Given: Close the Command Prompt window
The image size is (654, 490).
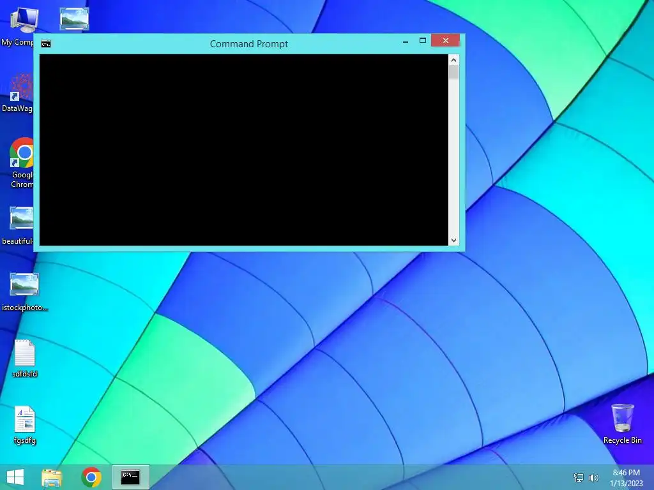Looking at the screenshot, I should 445,40.
